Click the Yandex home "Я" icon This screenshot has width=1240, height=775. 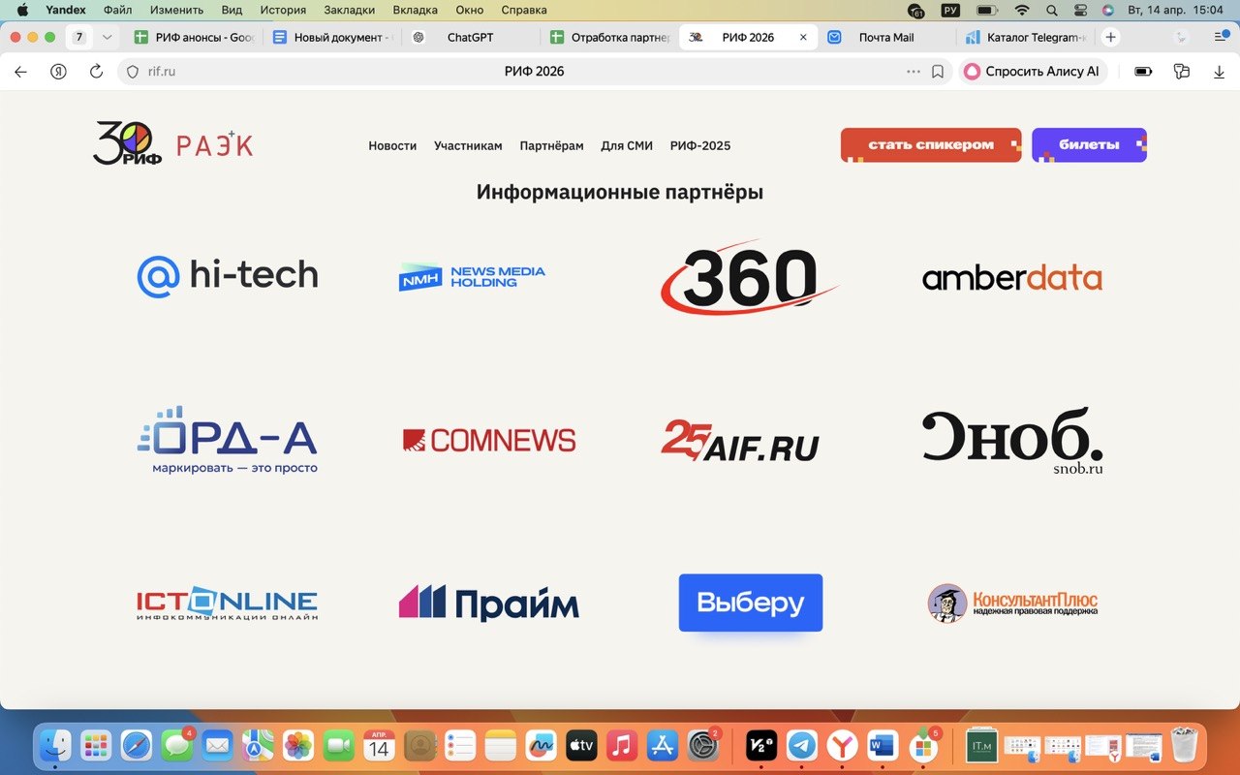pos(58,72)
